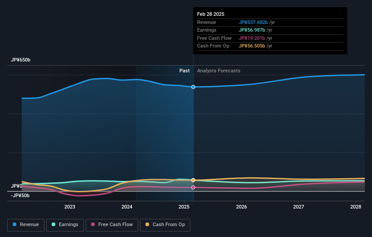Image resolution: width=372 pixels, height=237 pixels.
Task: Toggle the Revenue legend series
Action: [x=26, y=225]
